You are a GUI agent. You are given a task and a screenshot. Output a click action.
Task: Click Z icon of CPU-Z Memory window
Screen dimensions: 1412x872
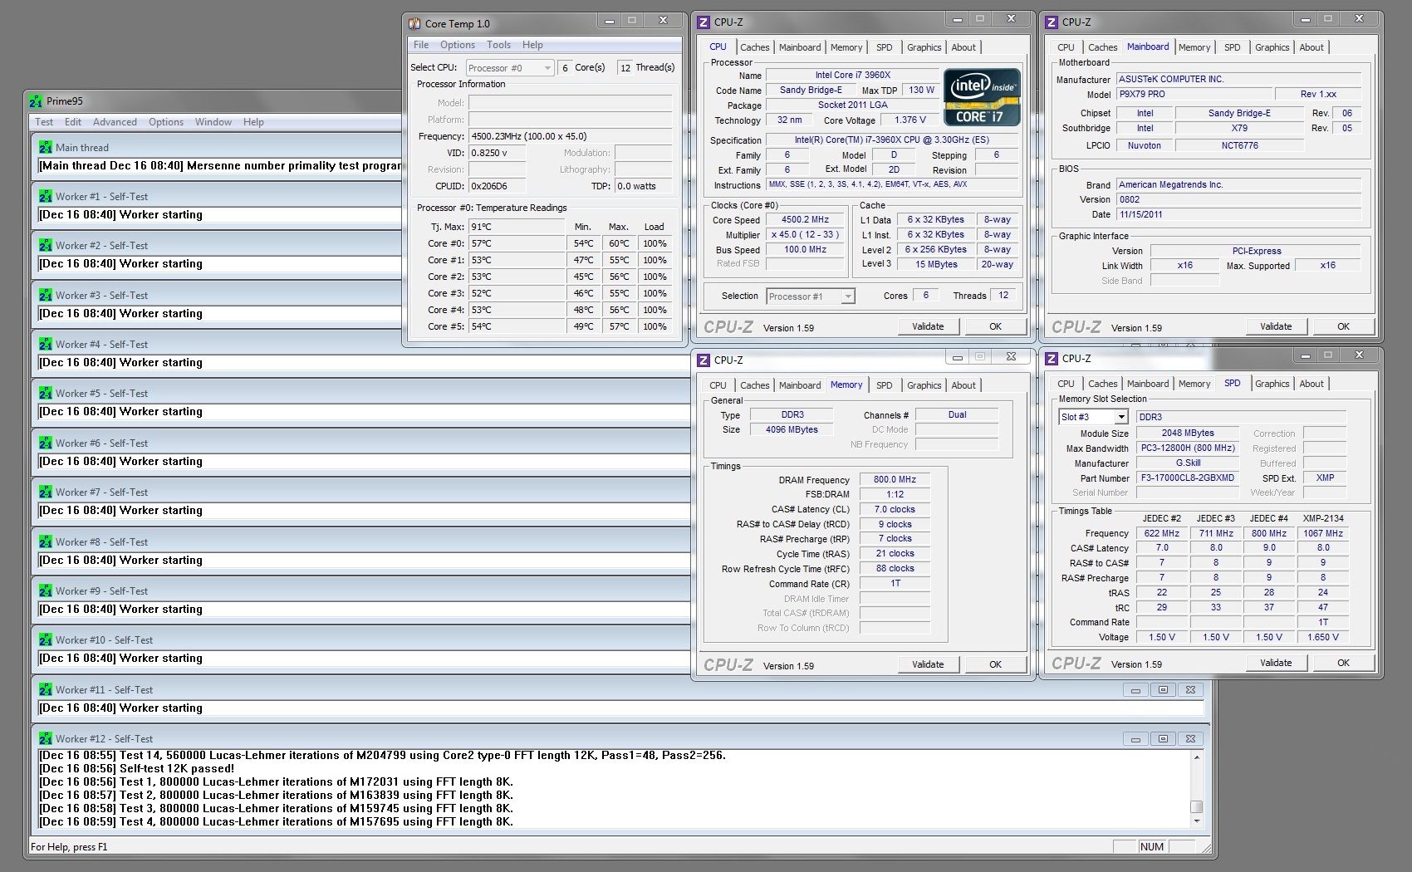[x=704, y=360]
